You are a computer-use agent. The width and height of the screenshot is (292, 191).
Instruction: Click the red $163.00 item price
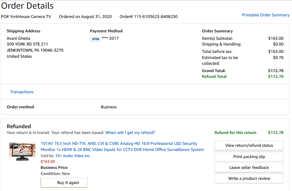[x=48, y=162]
